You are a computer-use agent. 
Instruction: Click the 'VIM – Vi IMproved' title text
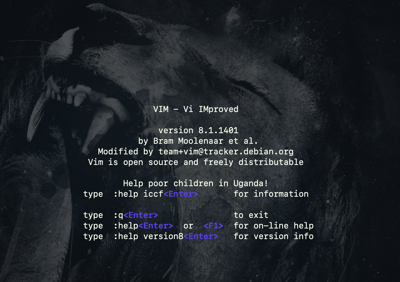click(196, 109)
